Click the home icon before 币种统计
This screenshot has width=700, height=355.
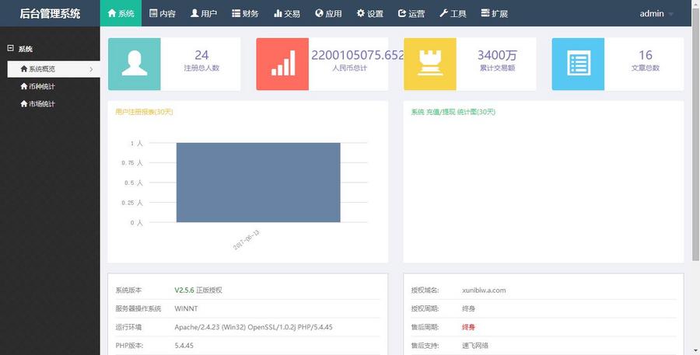tap(24, 86)
